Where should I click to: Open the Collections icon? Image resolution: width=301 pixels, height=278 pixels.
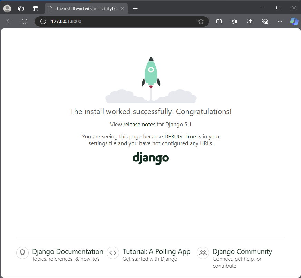[250, 21]
